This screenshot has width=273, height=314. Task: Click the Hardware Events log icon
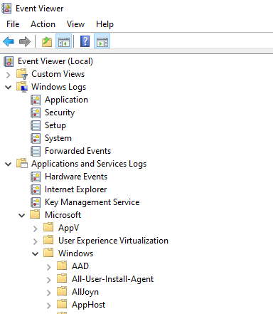(36, 177)
